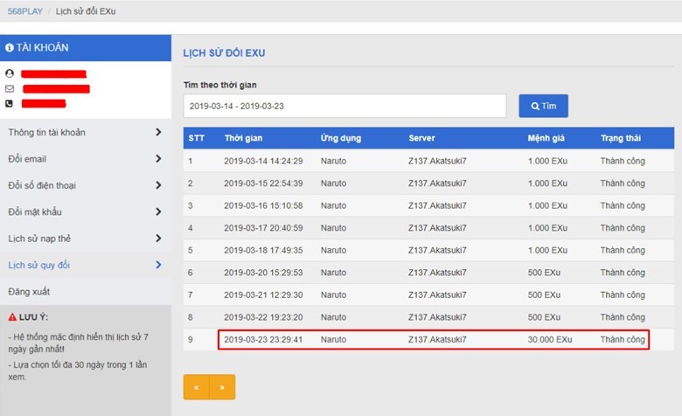The width and height of the screenshot is (682, 416).
Task: Expand chevron next to Đổi email
Action: [158, 159]
